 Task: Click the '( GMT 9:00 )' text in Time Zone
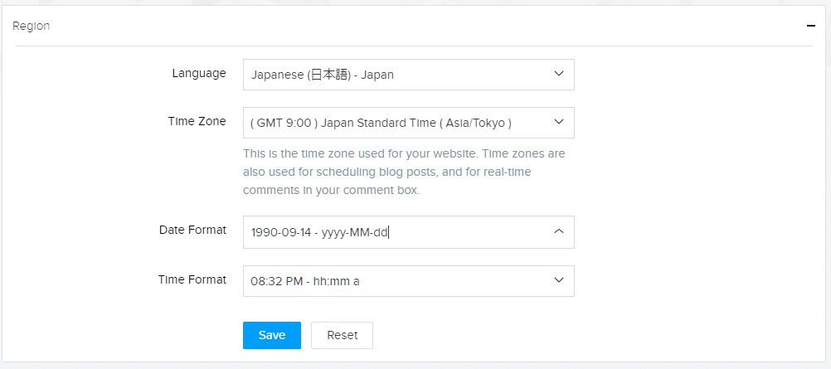coord(284,123)
